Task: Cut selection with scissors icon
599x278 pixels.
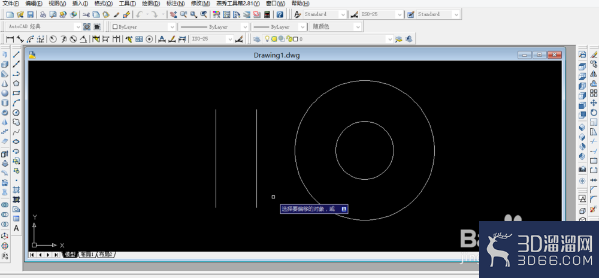Action: [x=86, y=14]
